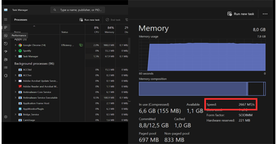This screenshot has height=144, width=277.
Task: Open the hamburger navigation menu
Action: (x=6, y=20)
